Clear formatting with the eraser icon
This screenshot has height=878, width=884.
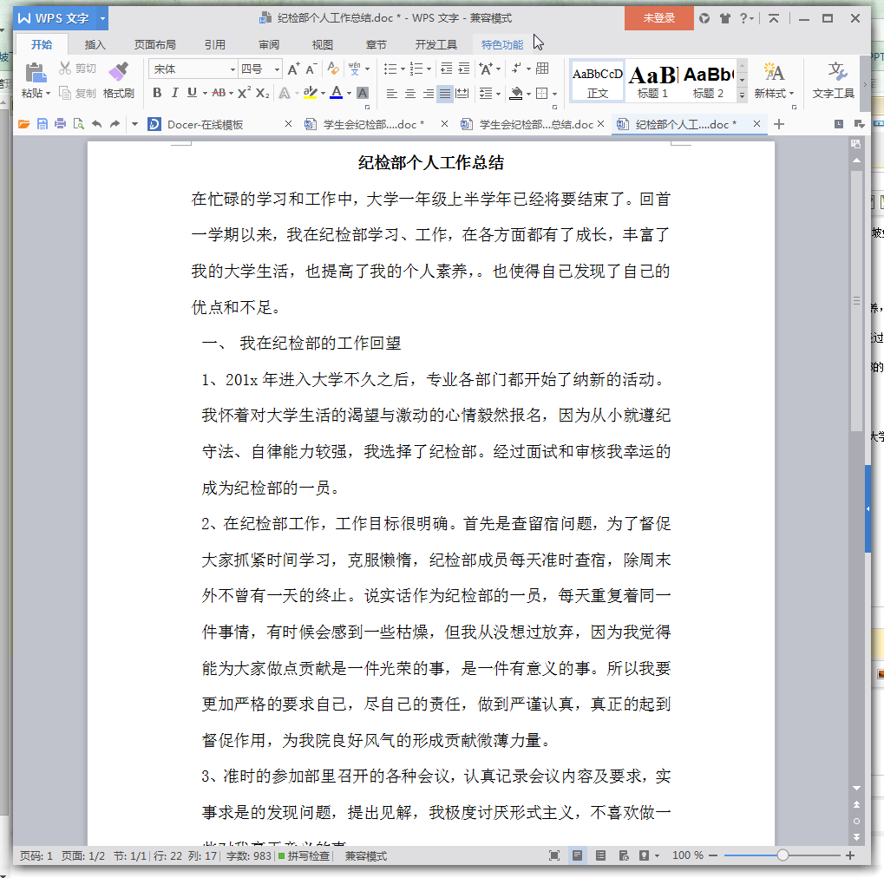[333, 69]
